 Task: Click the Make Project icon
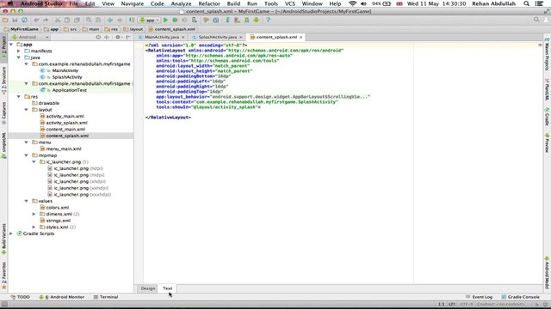[x=132, y=21]
